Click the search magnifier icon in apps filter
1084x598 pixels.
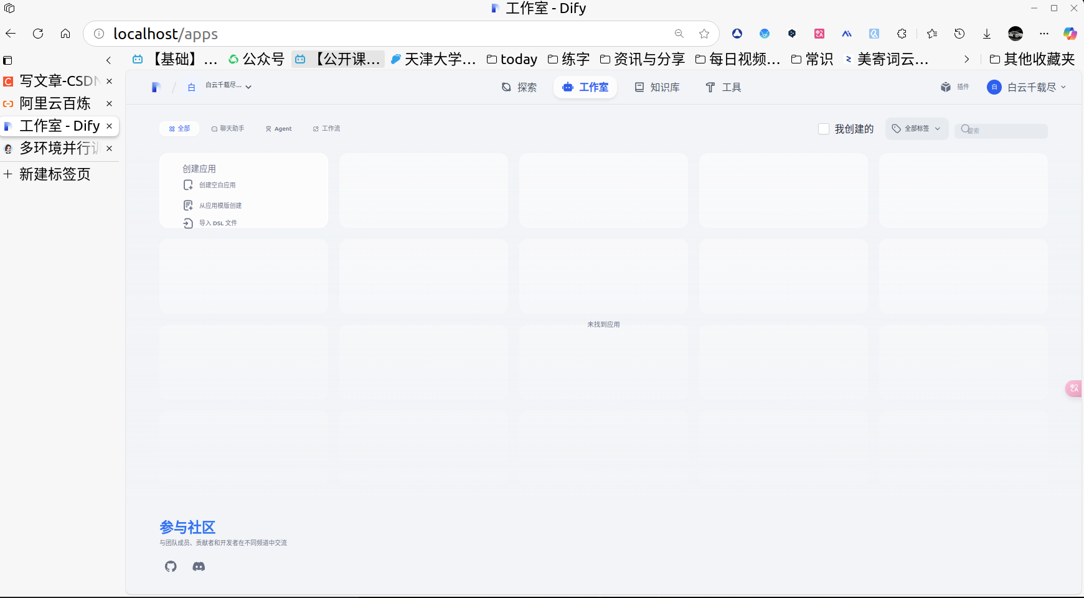point(965,129)
